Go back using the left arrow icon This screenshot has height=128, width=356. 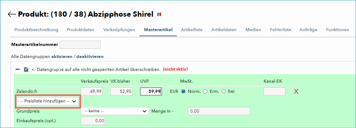point(12,14)
